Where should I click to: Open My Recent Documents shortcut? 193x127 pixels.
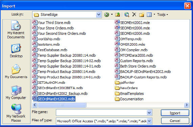(x=16, y=30)
